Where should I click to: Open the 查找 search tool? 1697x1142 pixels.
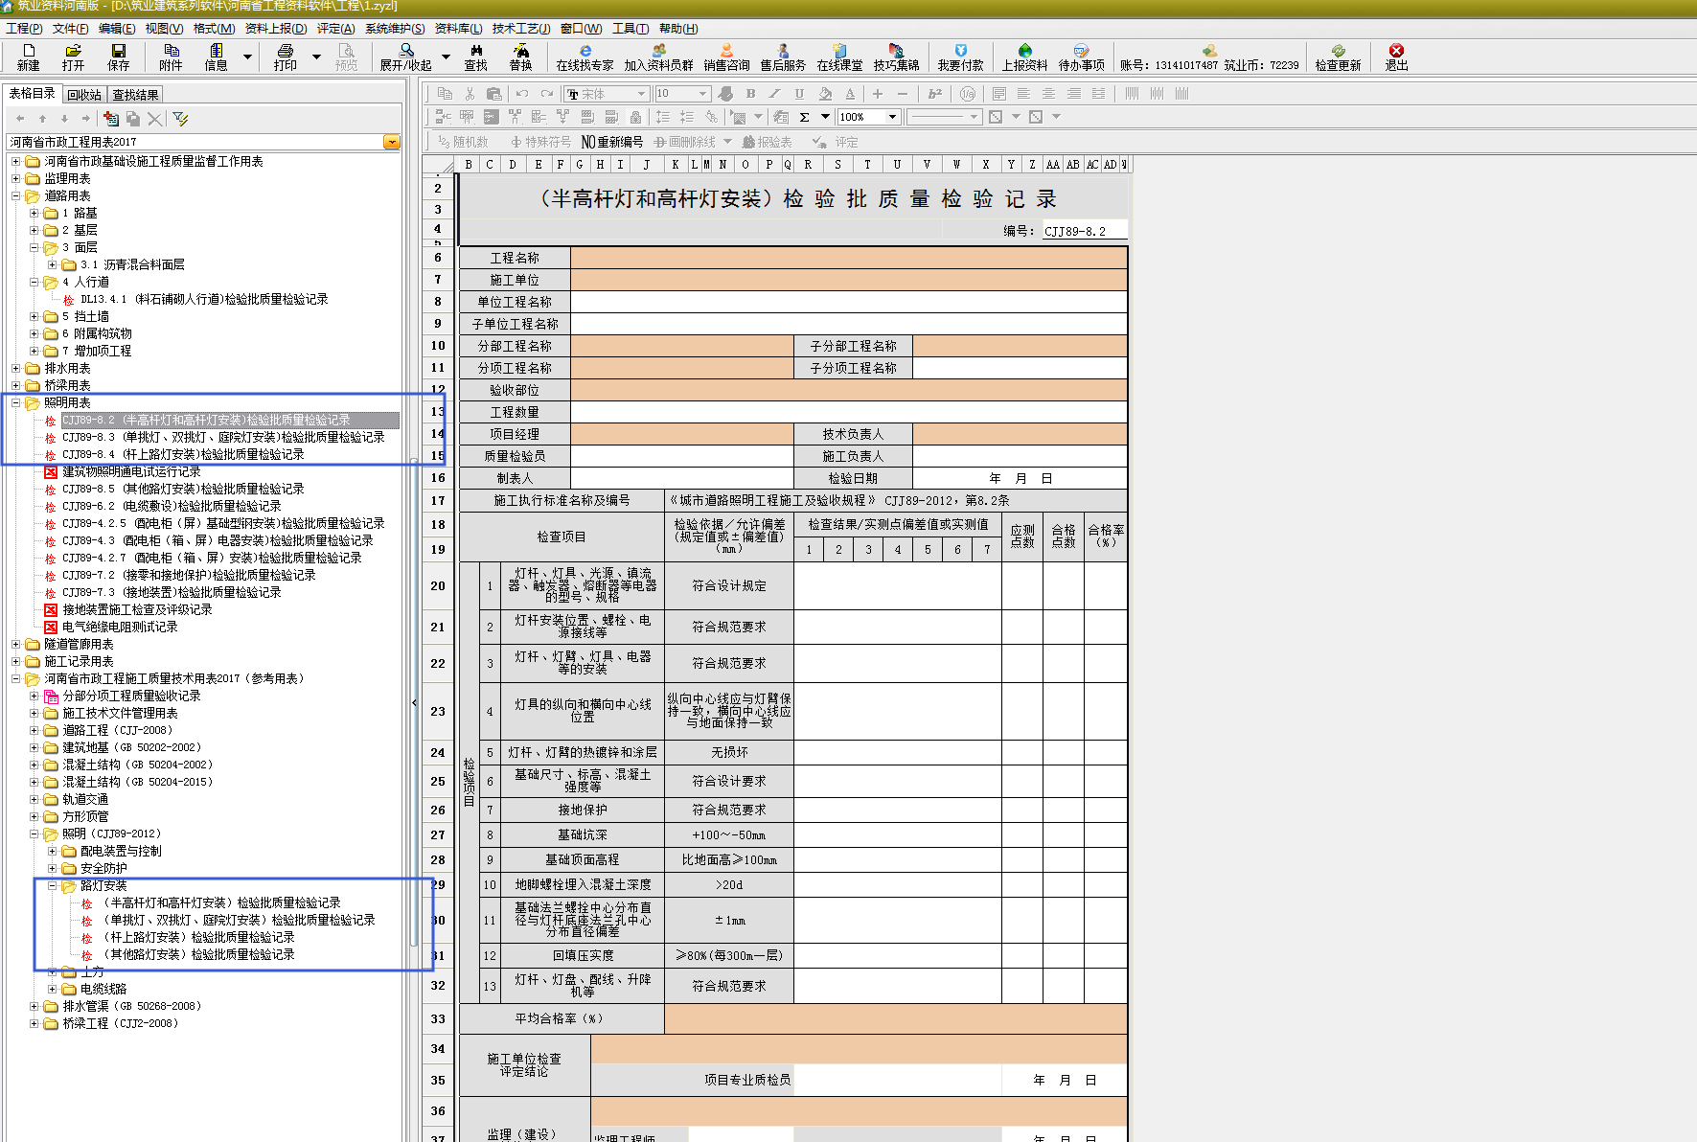tap(476, 57)
